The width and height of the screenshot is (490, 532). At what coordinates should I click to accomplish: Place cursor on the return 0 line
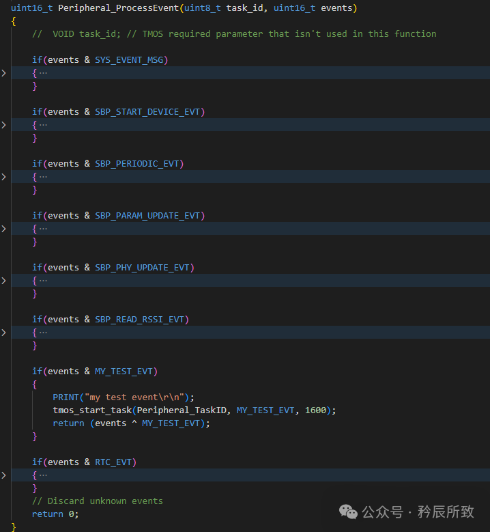pyautogui.click(x=55, y=514)
